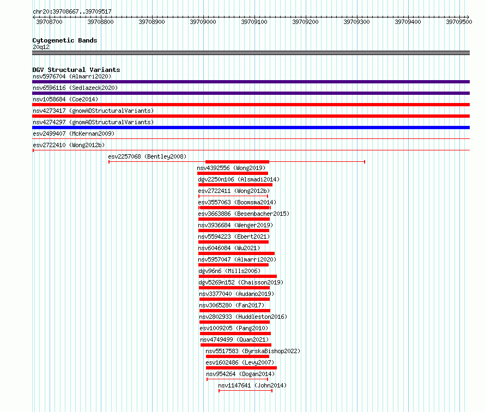Select the nsv2802933 (Huddleston2016) label

[x=243, y=317]
